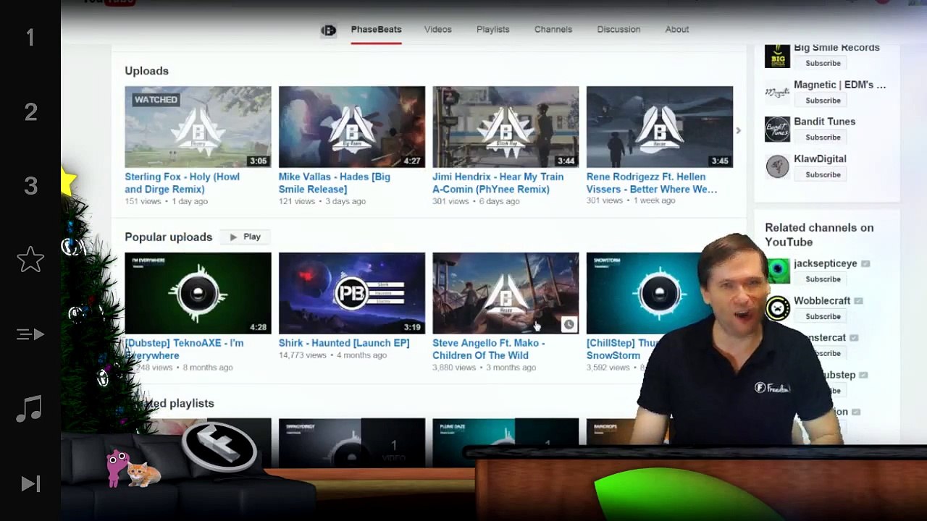Screen dimensions: 927x521
Task: Click the KlawDigital channel avatar
Action: coord(777,166)
